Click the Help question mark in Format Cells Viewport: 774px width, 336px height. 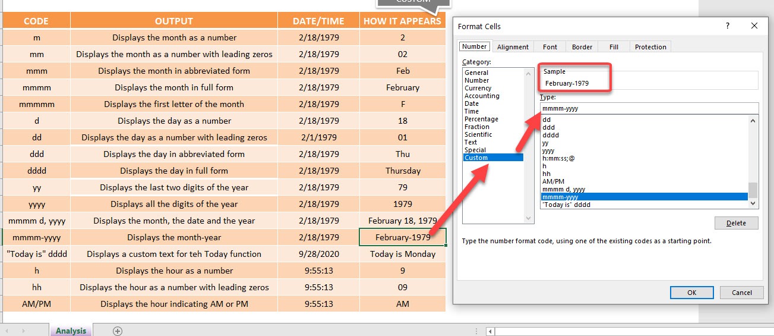tap(727, 26)
